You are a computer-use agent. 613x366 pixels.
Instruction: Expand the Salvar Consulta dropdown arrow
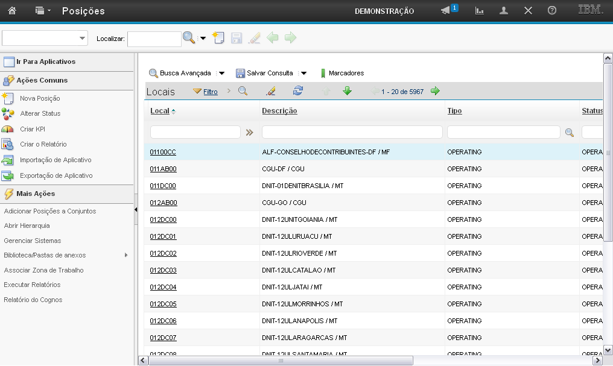pyautogui.click(x=303, y=74)
